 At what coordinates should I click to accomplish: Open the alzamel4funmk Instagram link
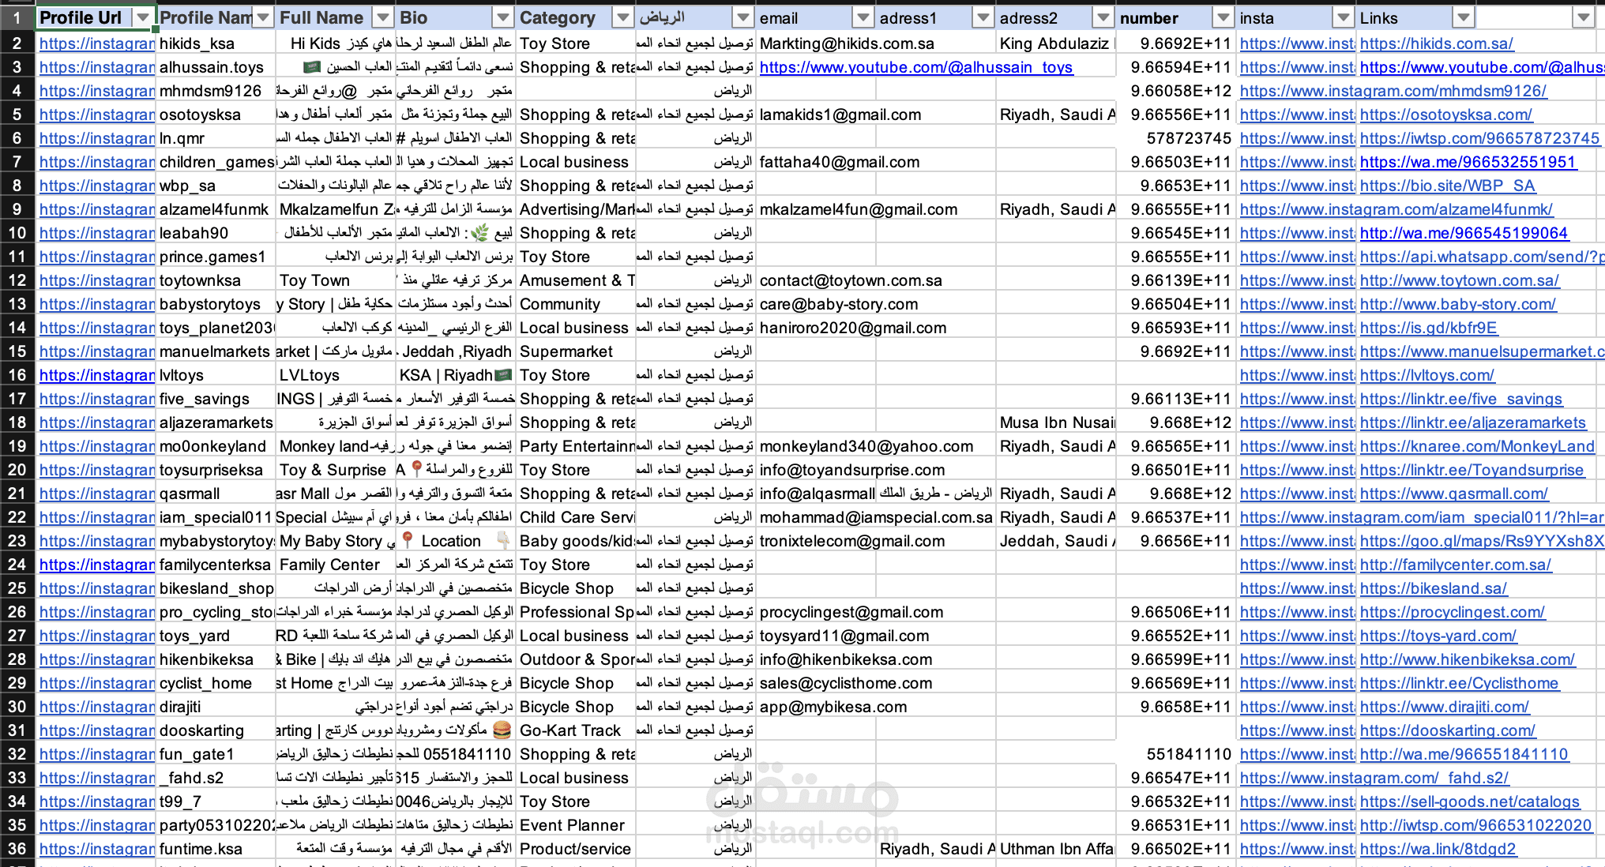[x=1396, y=209]
